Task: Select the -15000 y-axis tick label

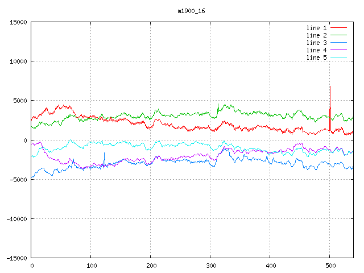Action: click(16, 258)
